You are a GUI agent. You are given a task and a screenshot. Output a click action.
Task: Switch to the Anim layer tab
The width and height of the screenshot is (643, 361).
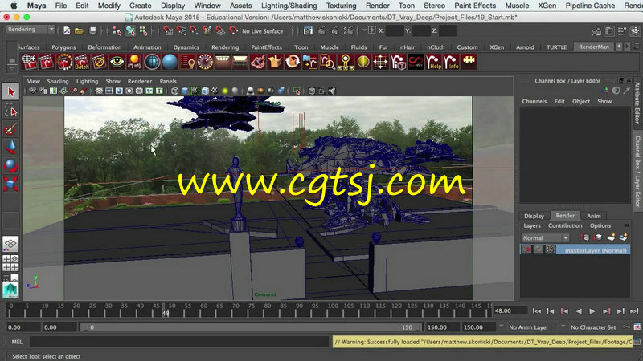(x=594, y=216)
